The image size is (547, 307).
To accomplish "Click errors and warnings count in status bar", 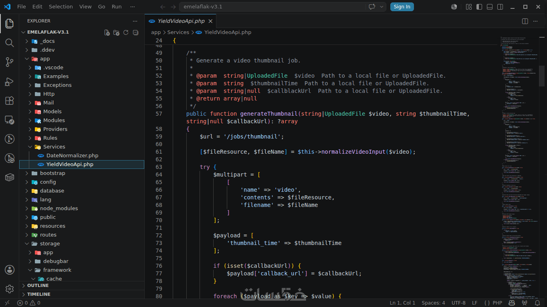I will pos(28,303).
